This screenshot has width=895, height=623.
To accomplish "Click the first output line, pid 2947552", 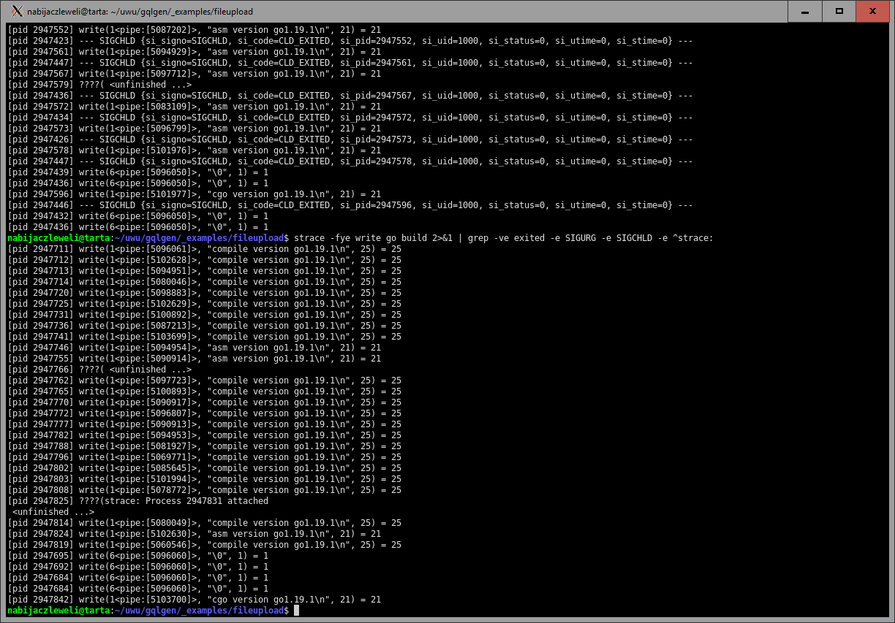I will [194, 30].
